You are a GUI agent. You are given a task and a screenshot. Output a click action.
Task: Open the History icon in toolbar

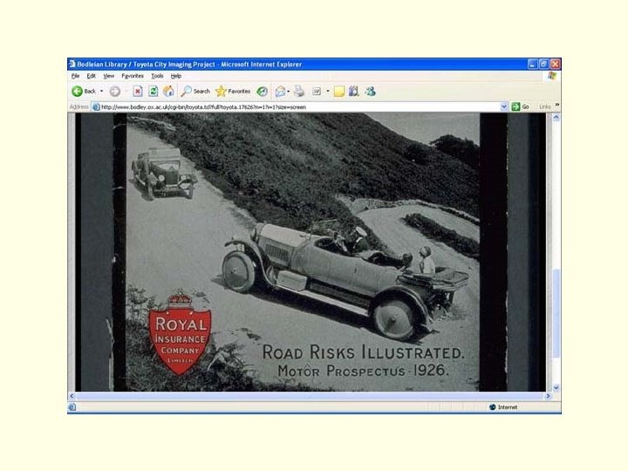coord(263,92)
